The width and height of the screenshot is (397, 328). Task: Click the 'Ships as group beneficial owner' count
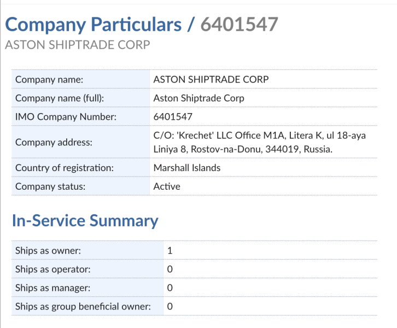[170, 307]
